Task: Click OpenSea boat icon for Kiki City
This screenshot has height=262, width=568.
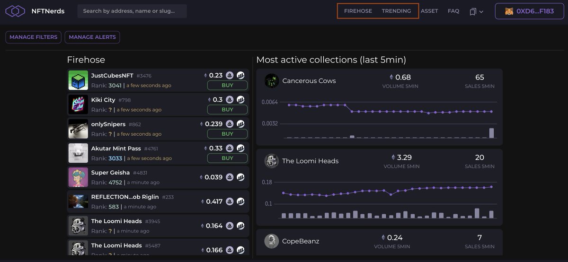Action: pos(230,100)
